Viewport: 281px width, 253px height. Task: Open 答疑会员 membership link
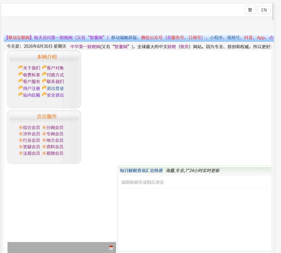pos(29,147)
